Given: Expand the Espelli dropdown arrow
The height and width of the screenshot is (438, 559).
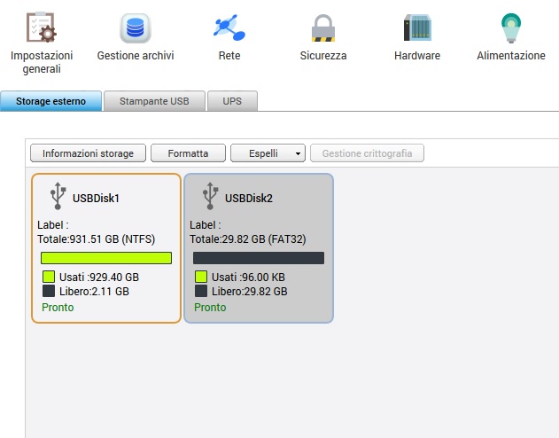Looking at the screenshot, I should coord(298,153).
